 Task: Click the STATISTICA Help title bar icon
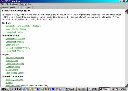click(x=2, y=1)
